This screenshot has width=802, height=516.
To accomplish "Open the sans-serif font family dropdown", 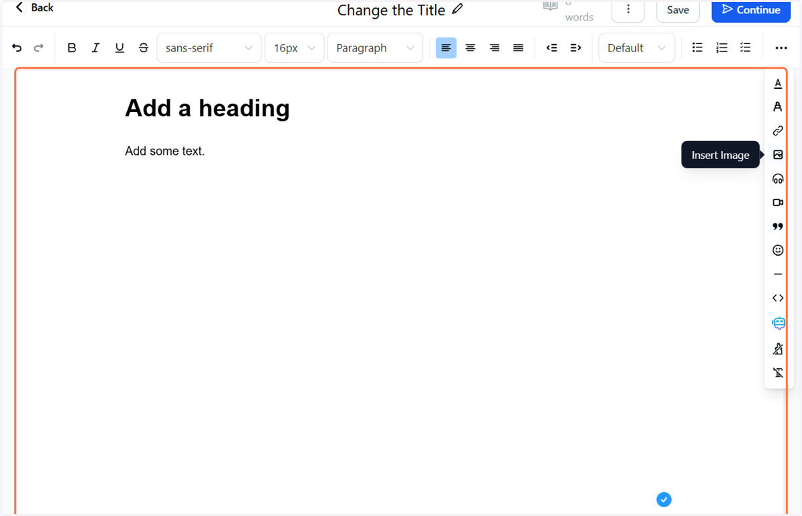I will coord(209,48).
